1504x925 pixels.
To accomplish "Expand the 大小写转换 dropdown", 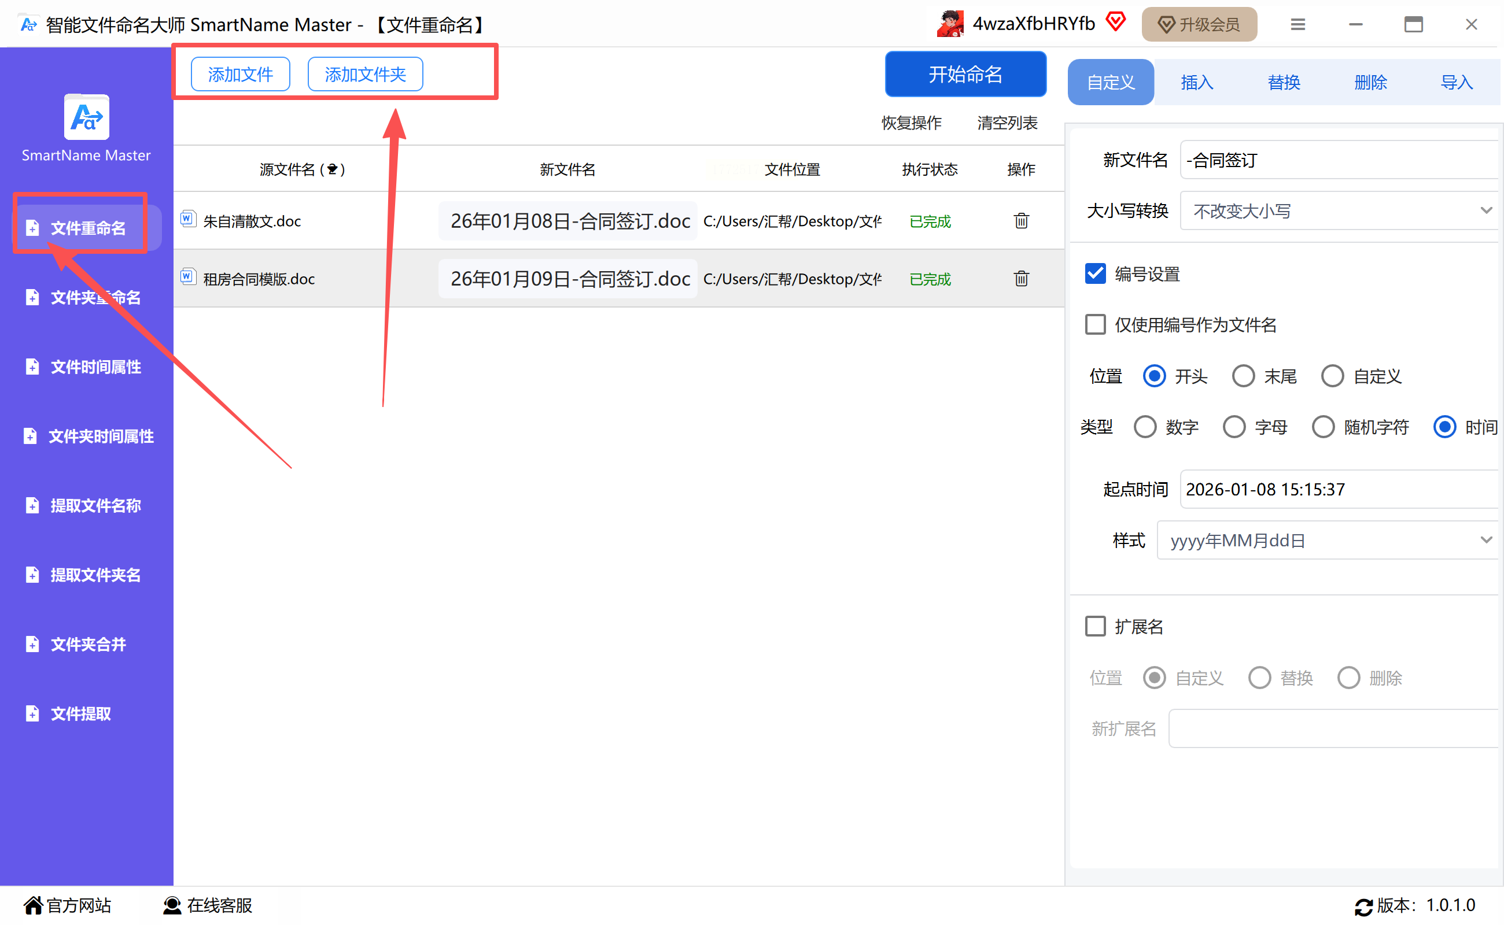I will (1338, 210).
